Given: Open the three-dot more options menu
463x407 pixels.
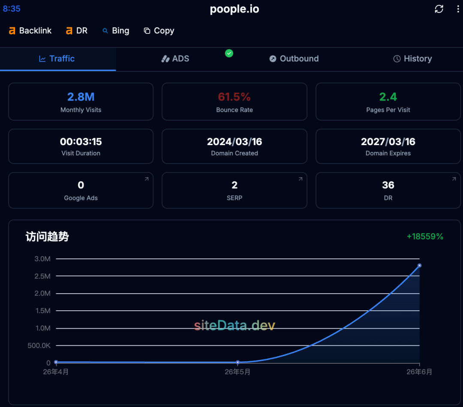Looking at the screenshot, I should tap(458, 9).
